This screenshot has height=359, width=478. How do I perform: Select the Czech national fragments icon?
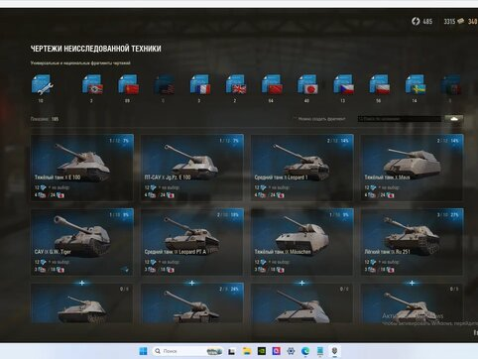(344, 84)
